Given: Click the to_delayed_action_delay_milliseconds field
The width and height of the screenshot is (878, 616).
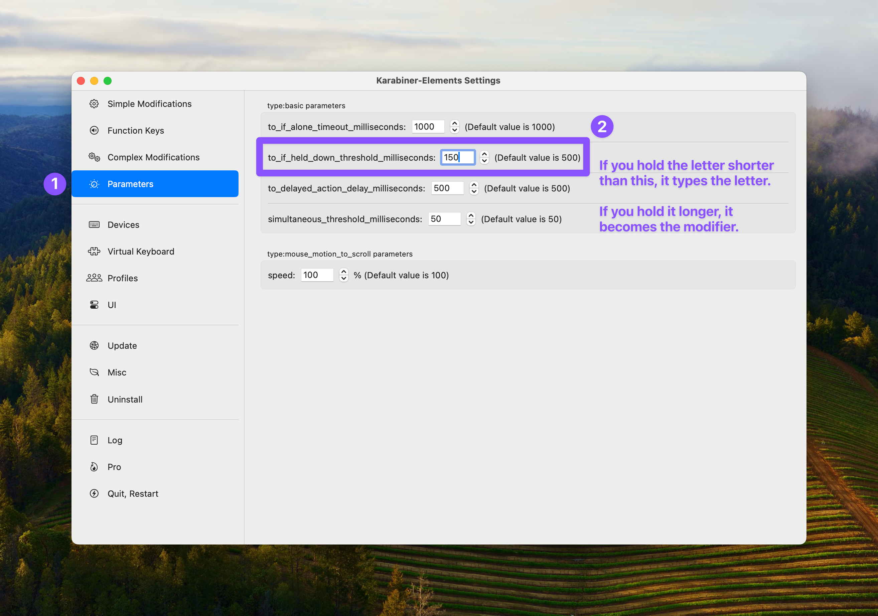Looking at the screenshot, I should tap(447, 188).
